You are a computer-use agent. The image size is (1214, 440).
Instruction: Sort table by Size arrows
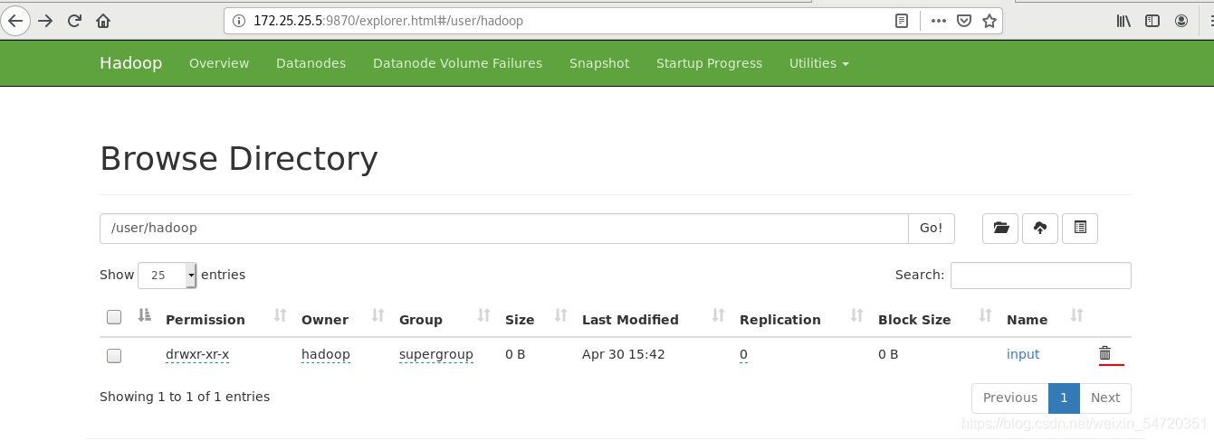[561, 315]
